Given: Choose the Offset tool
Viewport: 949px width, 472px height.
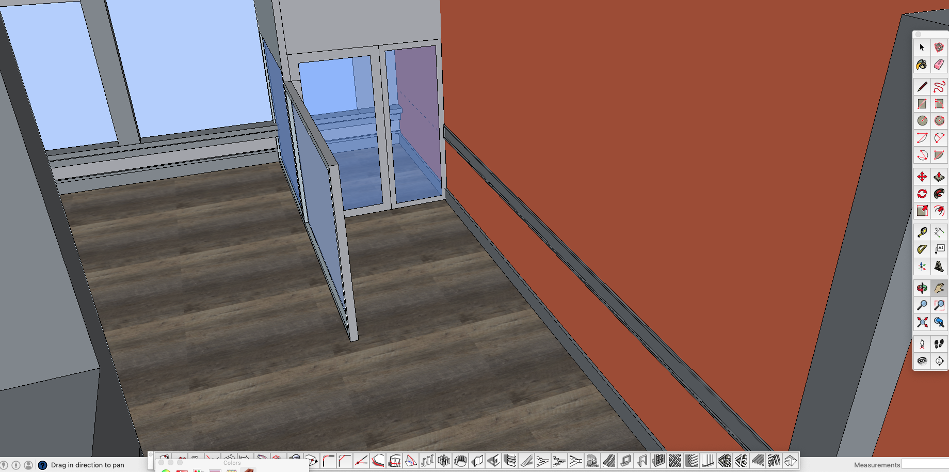Looking at the screenshot, I should click(939, 211).
